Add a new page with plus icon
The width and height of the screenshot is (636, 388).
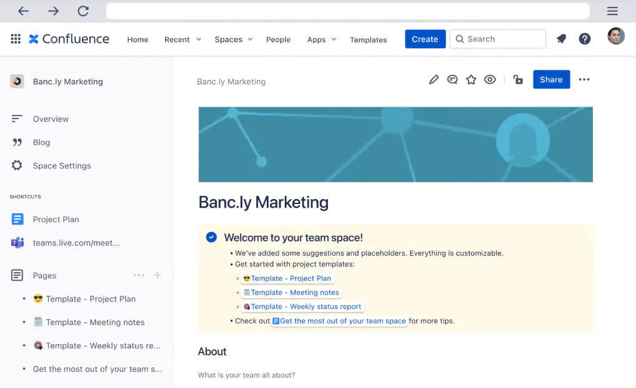coord(157,275)
